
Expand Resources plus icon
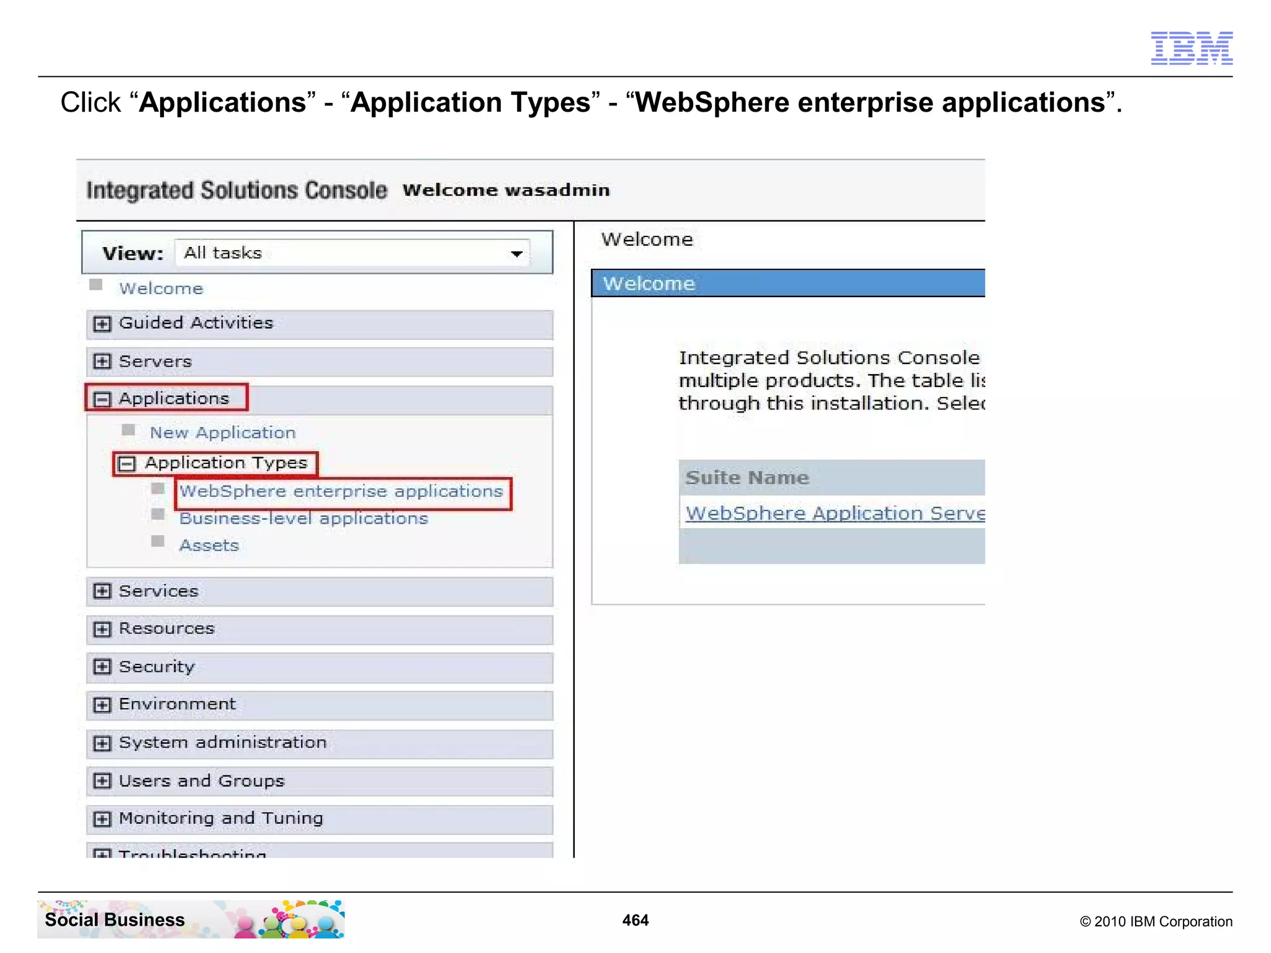(x=102, y=629)
